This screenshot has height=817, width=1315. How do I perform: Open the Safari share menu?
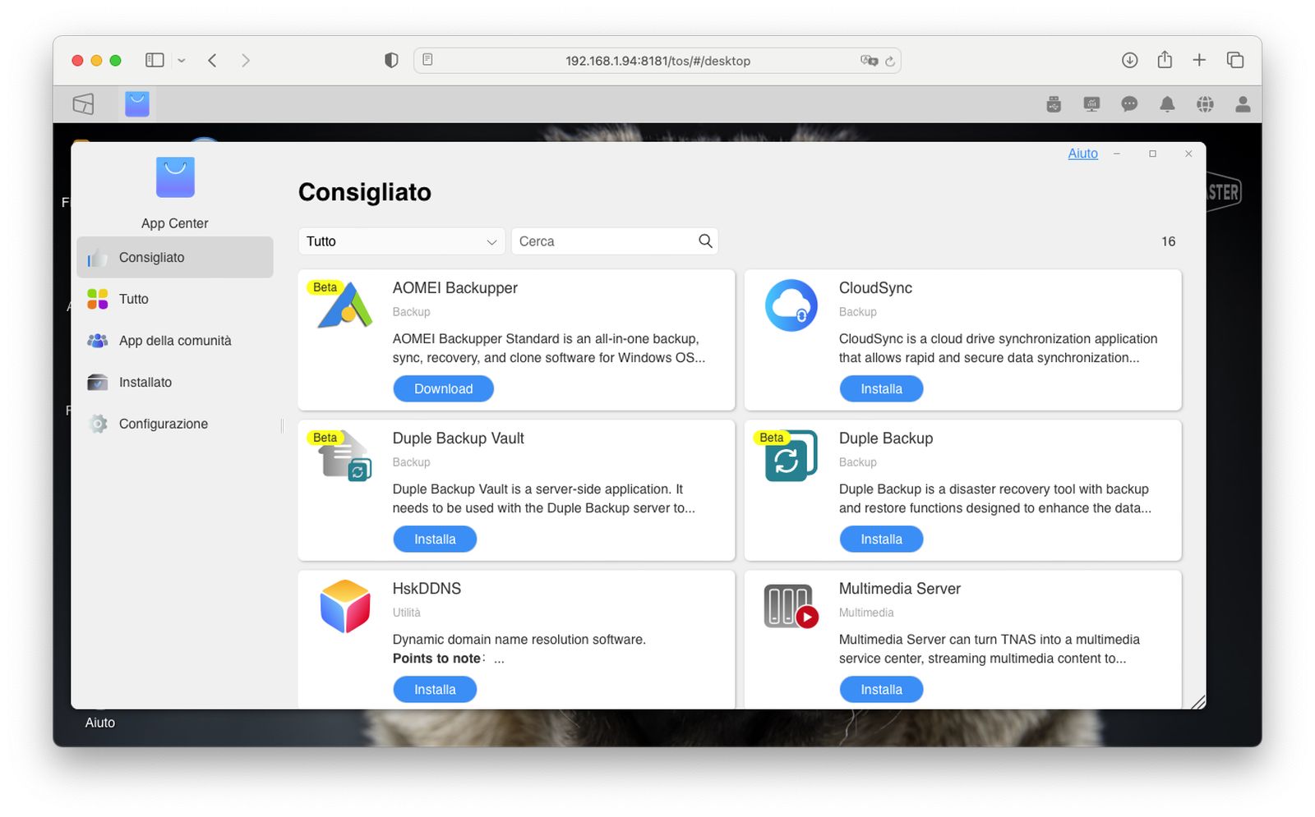click(1165, 59)
